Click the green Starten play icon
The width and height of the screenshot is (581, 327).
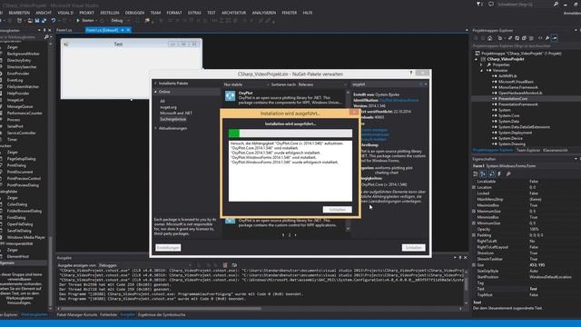(x=78, y=20)
